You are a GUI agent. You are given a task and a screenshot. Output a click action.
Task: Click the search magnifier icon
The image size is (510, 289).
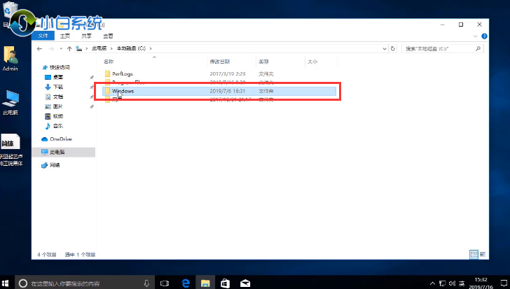click(x=478, y=49)
